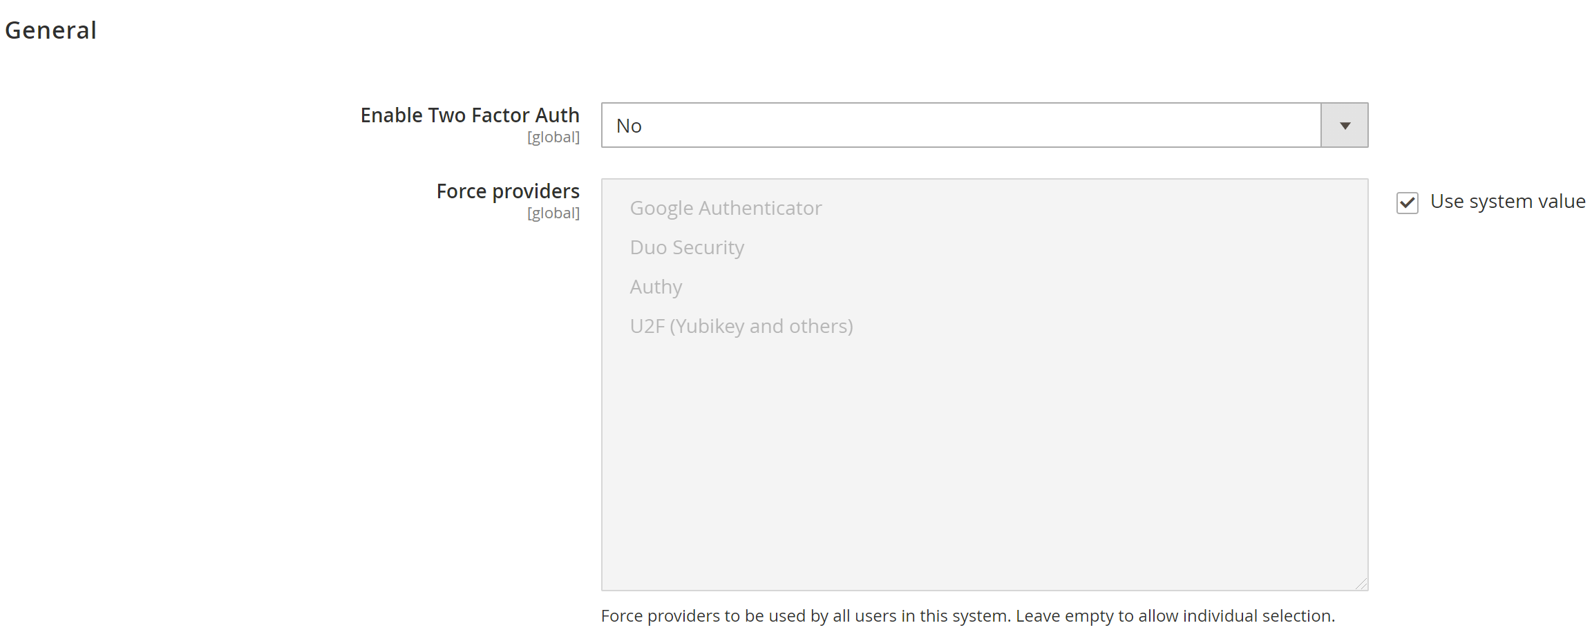This screenshot has height=641, width=1592.
Task: Click the General section heading
Action: point(50,29)
